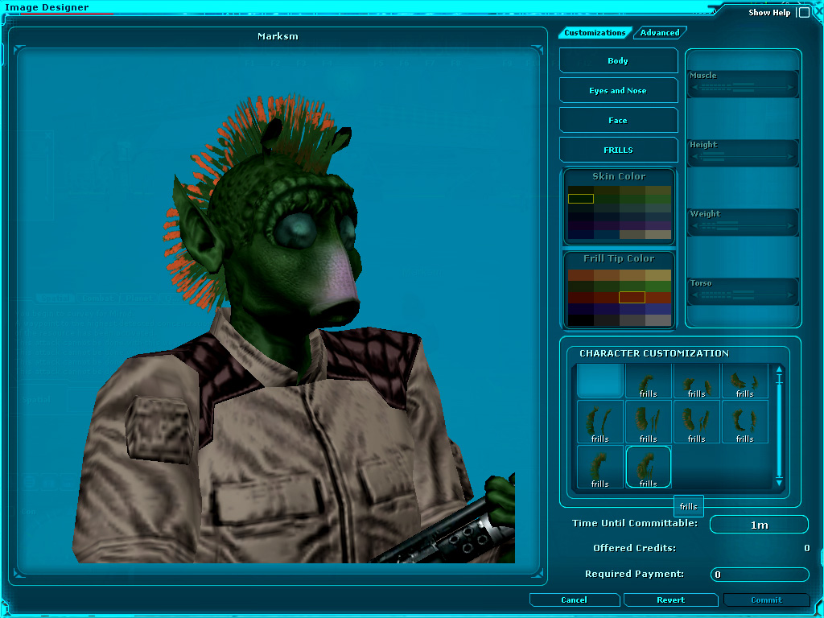Open the Body customization category
This screenshot has width=824, height=618.
tap(618, 61)
